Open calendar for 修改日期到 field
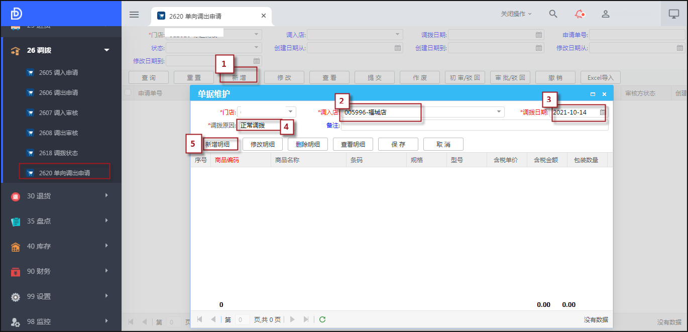The image size is (688, 332). 256,61
